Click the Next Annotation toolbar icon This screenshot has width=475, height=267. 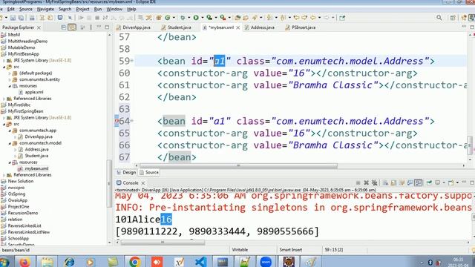(x=269, y=18)
